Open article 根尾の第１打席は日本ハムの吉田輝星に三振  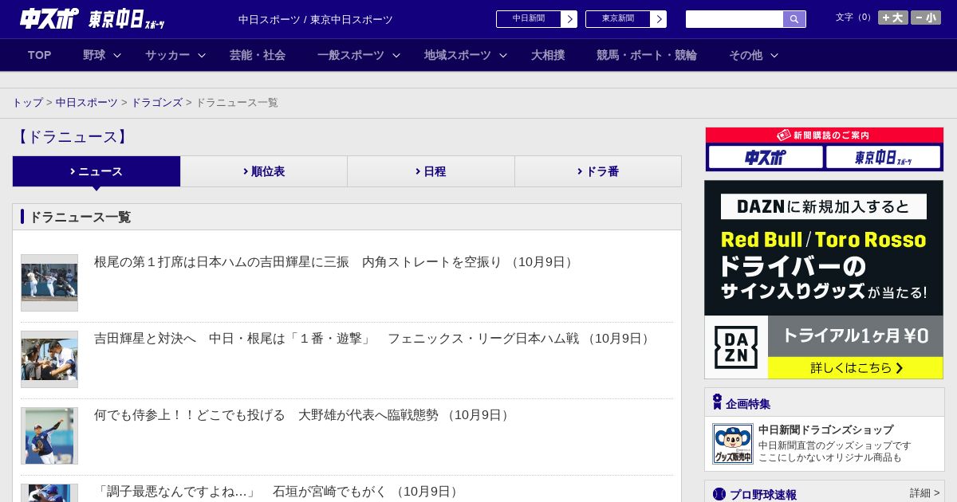pos(335,262)
